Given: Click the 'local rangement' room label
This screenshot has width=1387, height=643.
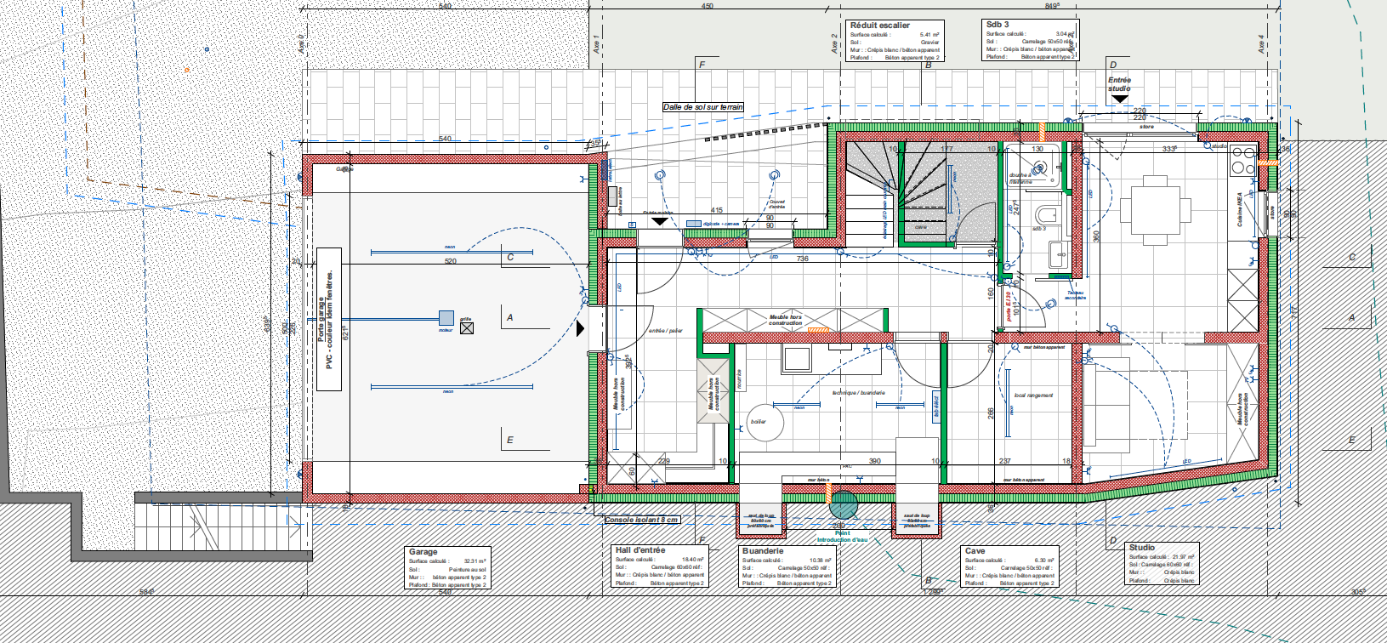Looking at the screenshot, I should coord(1033,395).
